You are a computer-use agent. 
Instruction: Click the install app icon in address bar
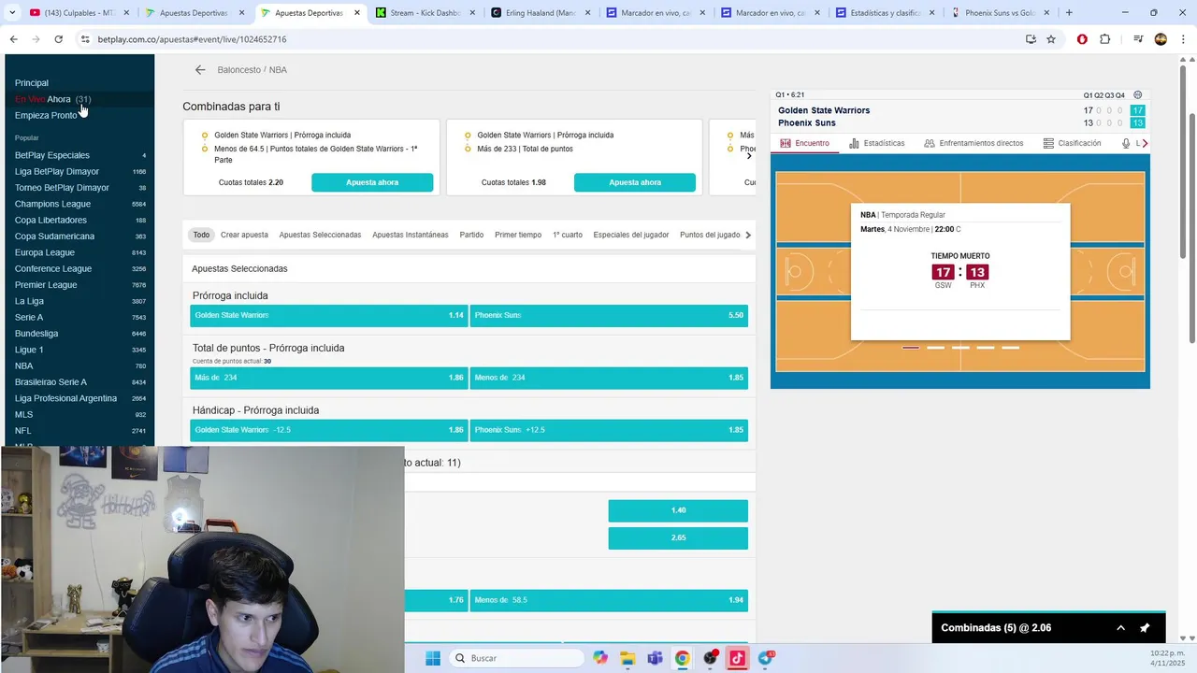(1031, 39)
